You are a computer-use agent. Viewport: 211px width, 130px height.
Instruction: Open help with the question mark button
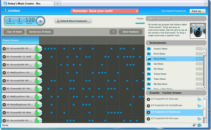[113, 32]
